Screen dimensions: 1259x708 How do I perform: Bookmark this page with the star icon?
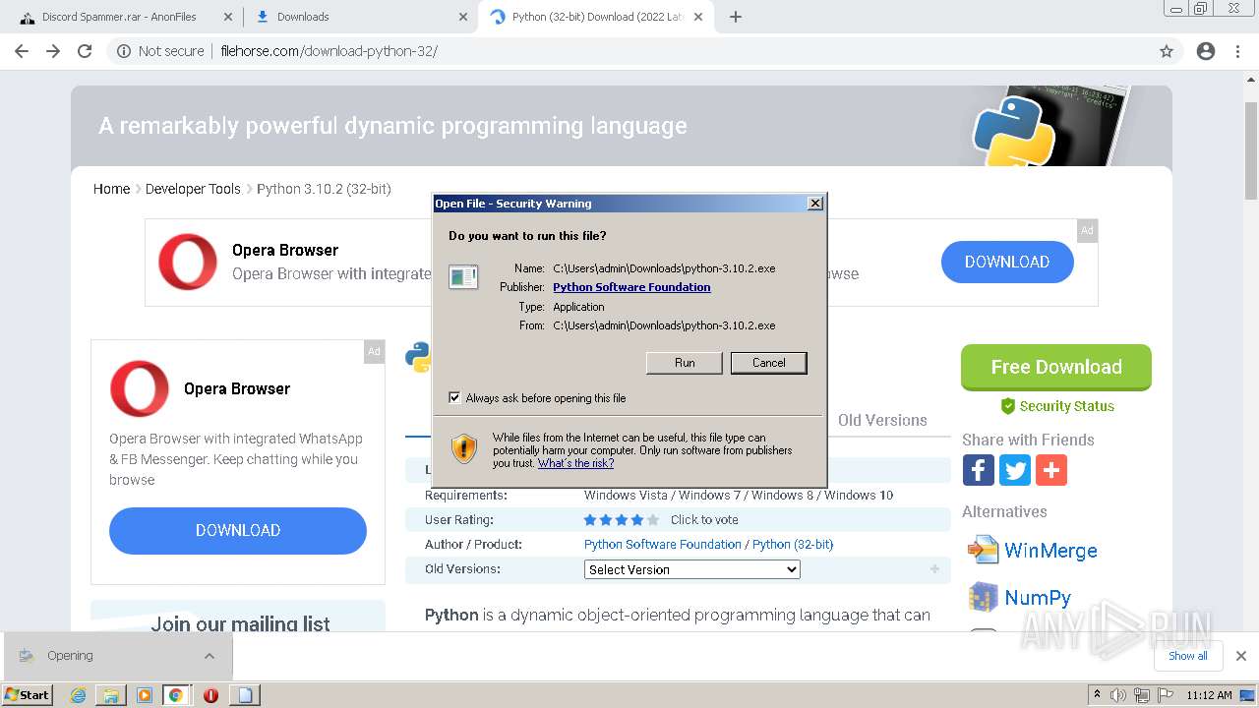coord(1167,51)
